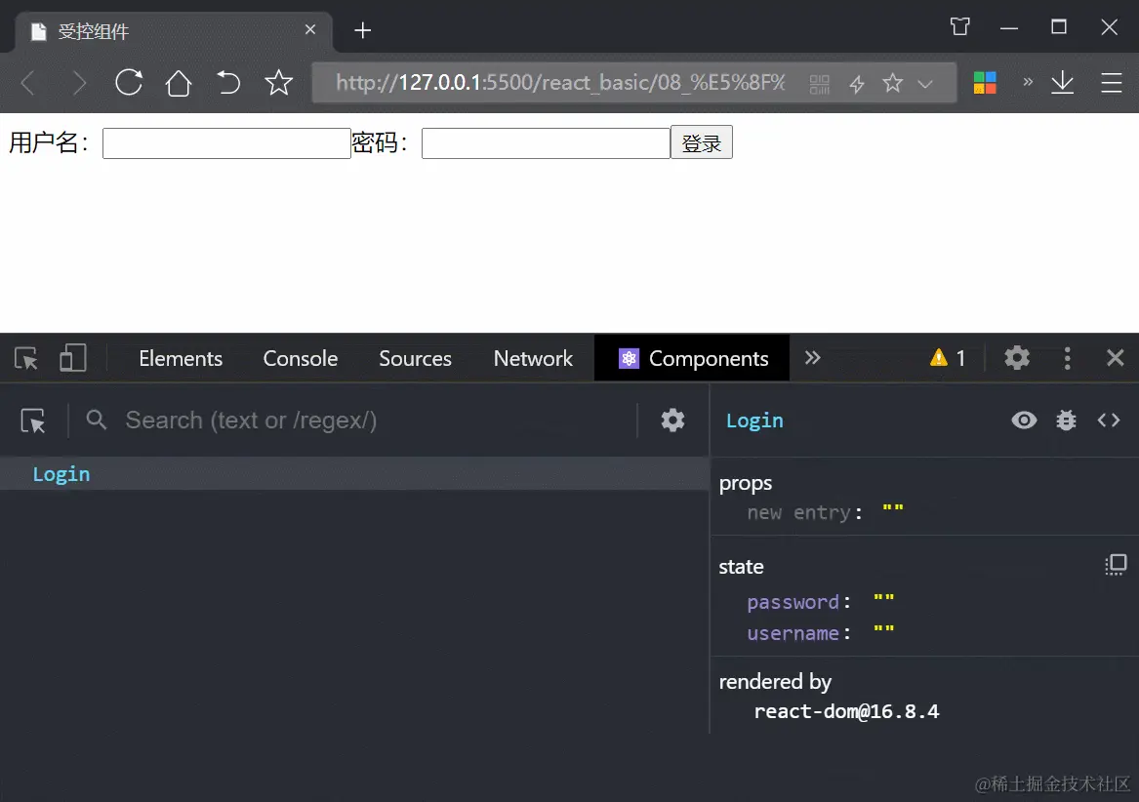Log component data with bug icon
Viewport: 1139px width, 802px height.
(x=1067, y=420)
